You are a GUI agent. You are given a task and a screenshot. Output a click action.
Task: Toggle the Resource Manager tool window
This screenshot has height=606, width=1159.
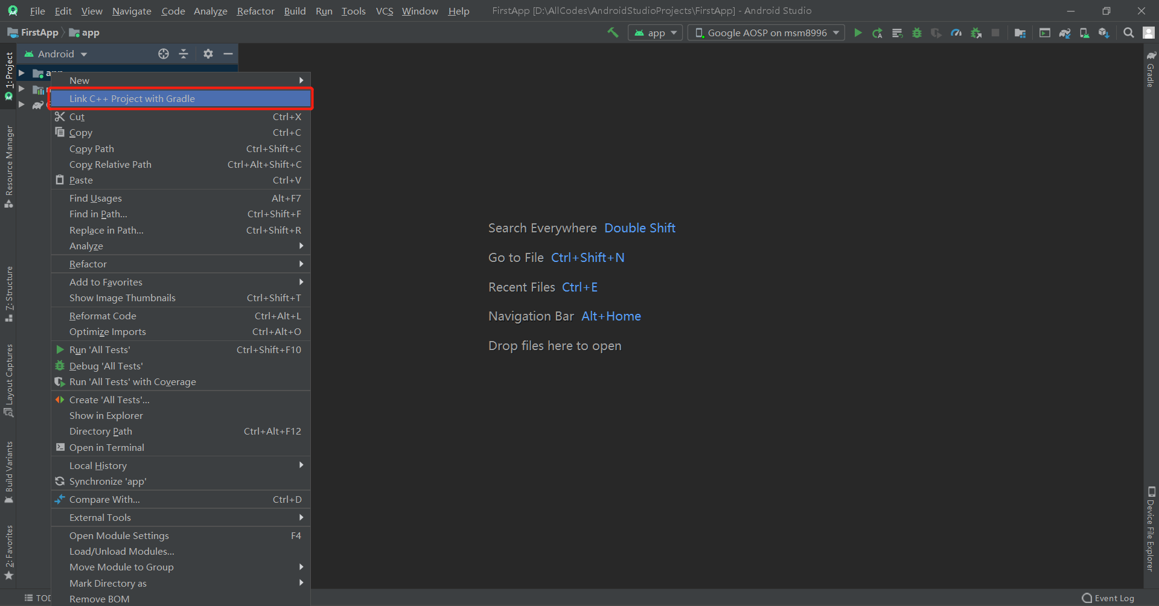click(x=8, y=167)
